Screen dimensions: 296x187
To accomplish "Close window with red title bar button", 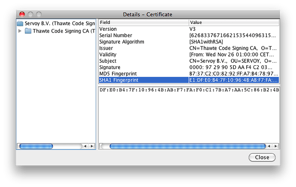I will (22, 14).
